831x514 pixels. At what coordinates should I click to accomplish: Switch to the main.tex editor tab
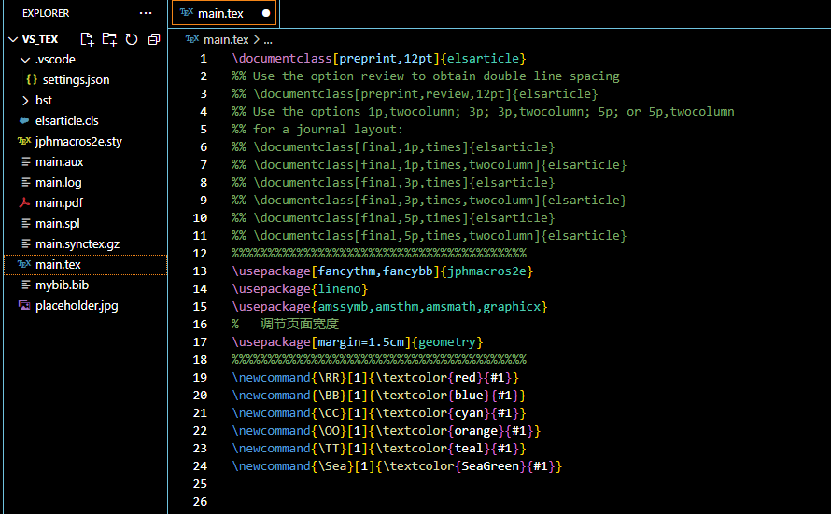click(x=220, y=14)
